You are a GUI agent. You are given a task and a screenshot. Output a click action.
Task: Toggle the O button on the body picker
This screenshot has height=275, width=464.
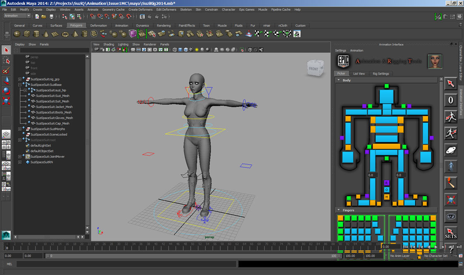pyautogui.click(x=387, y=190)
